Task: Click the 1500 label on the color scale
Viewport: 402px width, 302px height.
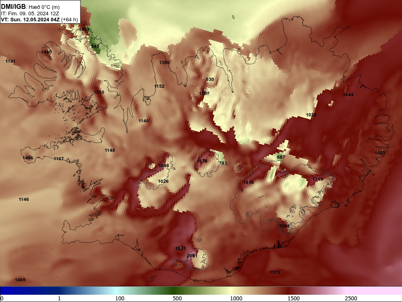Action: tap(293, 298)
